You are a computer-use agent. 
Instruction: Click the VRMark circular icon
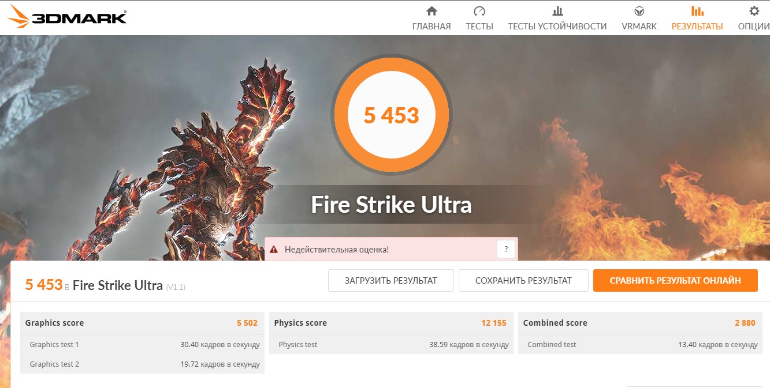click(639, 11)
